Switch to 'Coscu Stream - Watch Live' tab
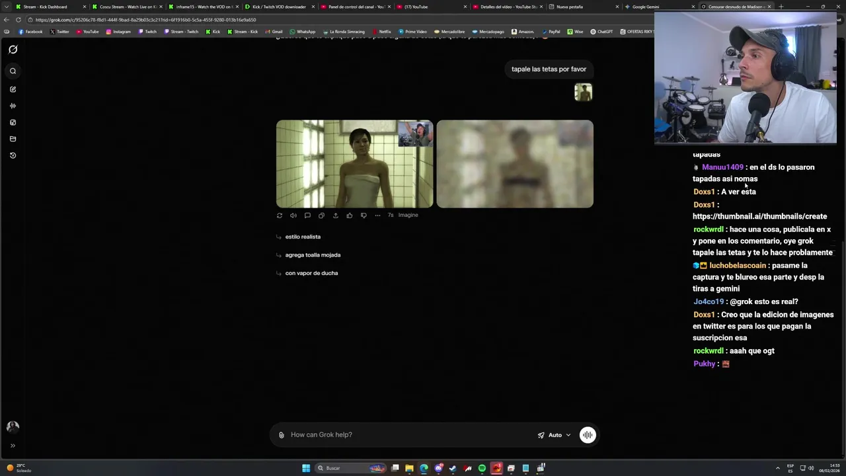This screenshot has width=846, height=476. pyautogui.click(x=128, y=7)
